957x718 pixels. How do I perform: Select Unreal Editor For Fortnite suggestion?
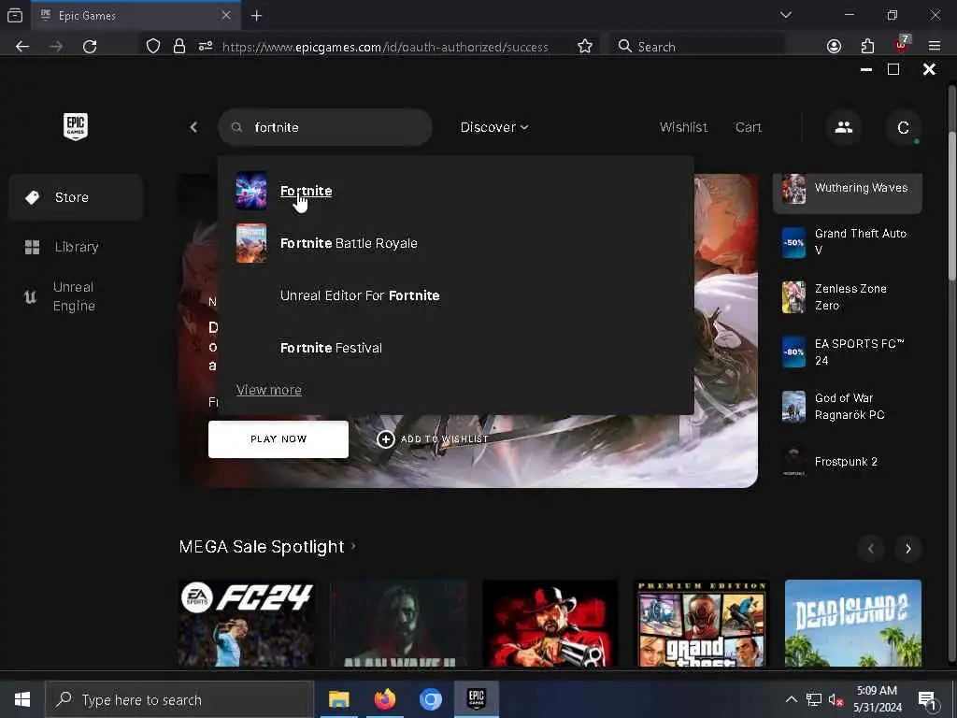(360, 295)
